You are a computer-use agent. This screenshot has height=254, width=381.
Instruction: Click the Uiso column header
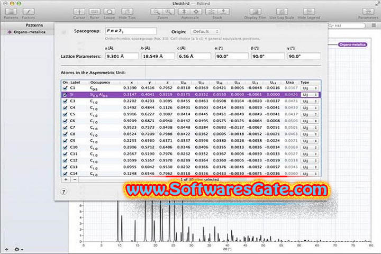point(290,83)
